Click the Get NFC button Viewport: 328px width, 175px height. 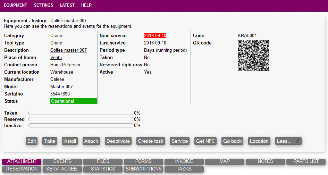coord(205,141)
